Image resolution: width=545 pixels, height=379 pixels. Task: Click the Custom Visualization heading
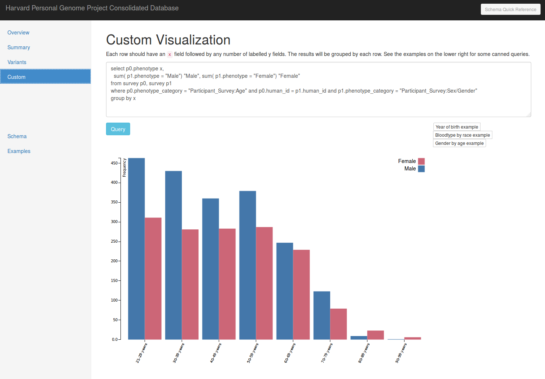168,40
